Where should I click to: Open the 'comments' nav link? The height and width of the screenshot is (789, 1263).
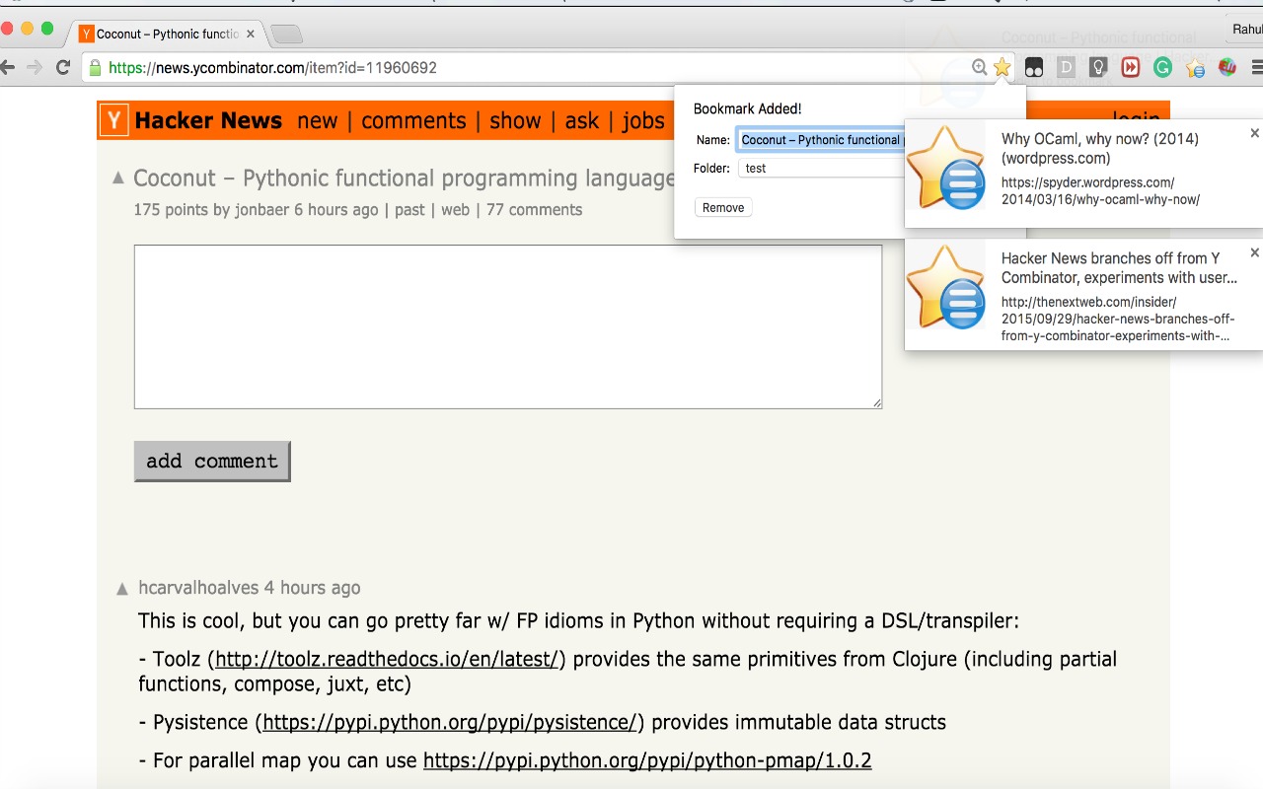[x=413, y=120]
